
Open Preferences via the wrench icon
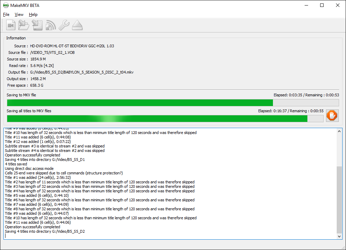pyautogui.click(x=64, y=25)
